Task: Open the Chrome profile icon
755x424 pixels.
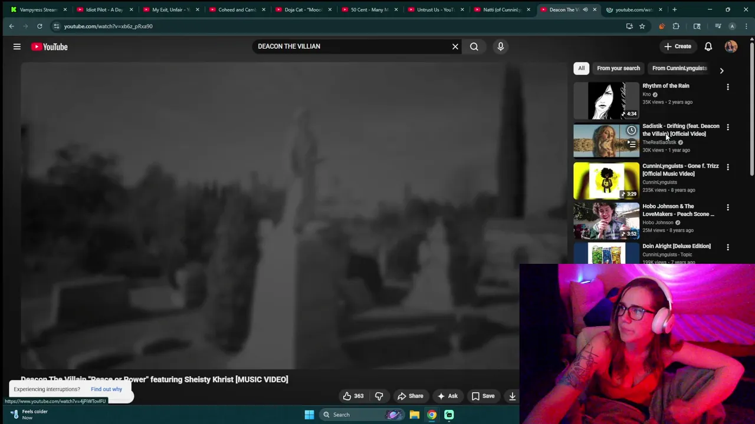Action: point(732,26)
